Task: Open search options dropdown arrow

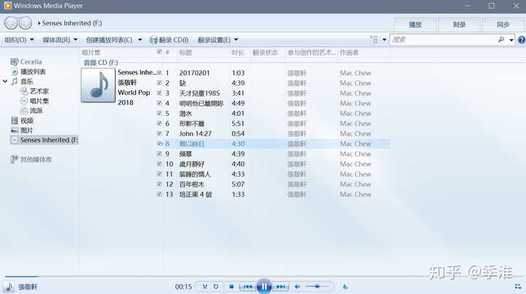Action: [511, 40]
